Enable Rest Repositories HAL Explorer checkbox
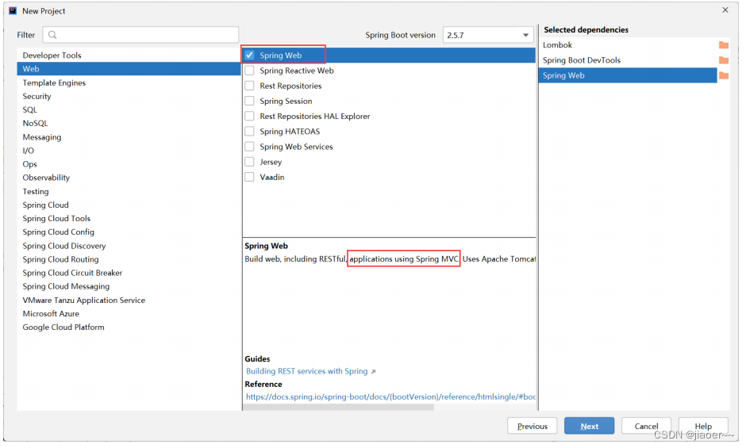 pos(249,116)
